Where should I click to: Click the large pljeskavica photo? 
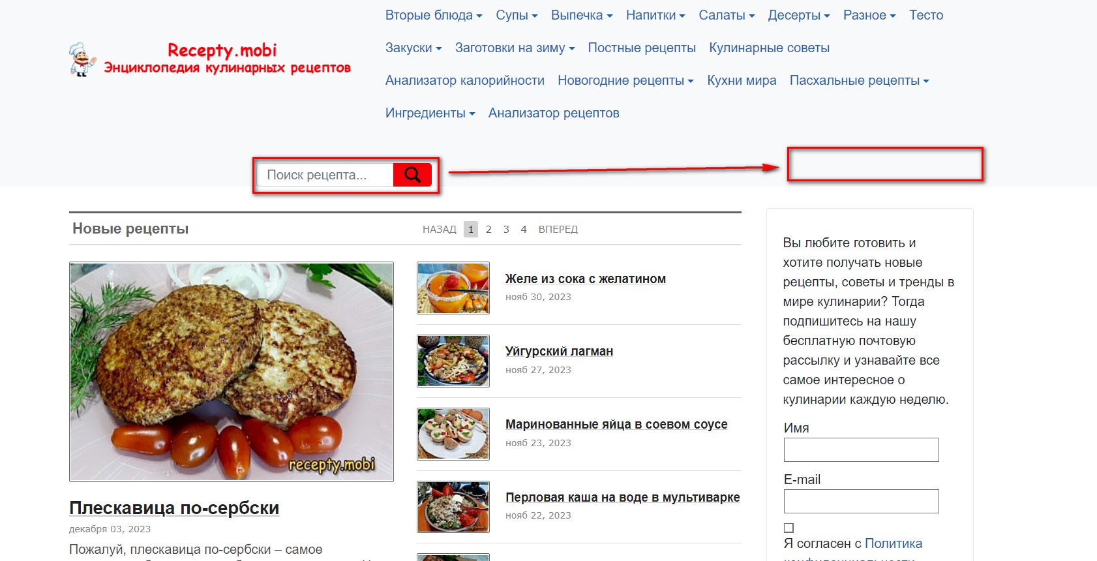[x=232, y=372]
